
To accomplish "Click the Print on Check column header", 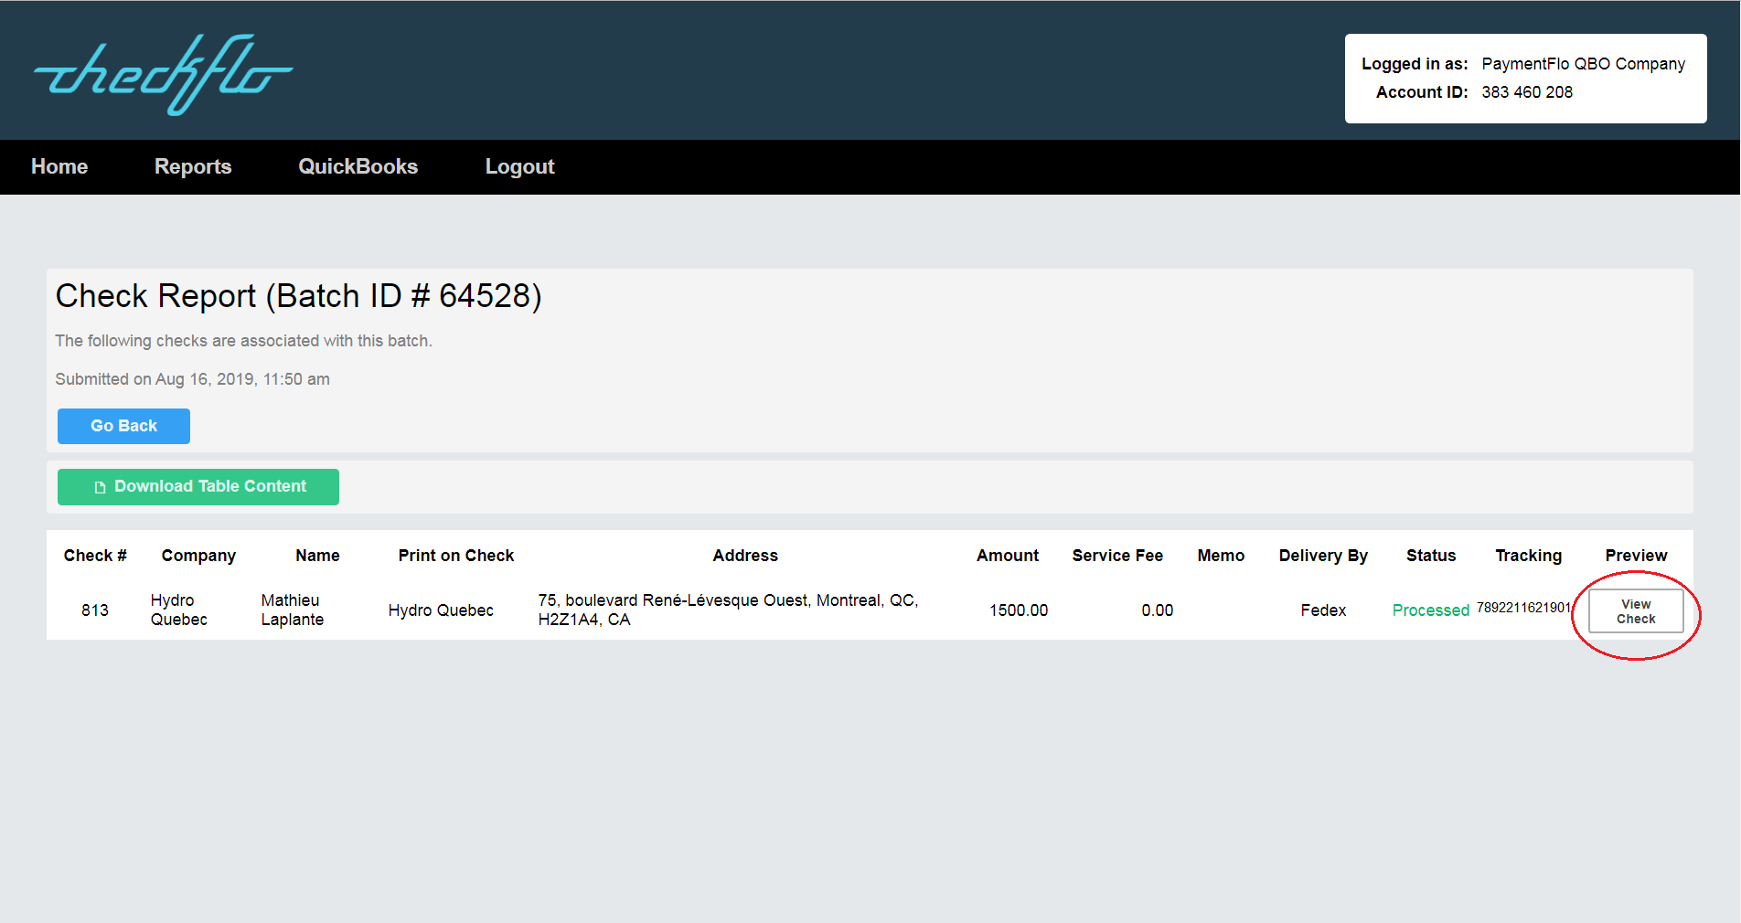I will (456, 556).
